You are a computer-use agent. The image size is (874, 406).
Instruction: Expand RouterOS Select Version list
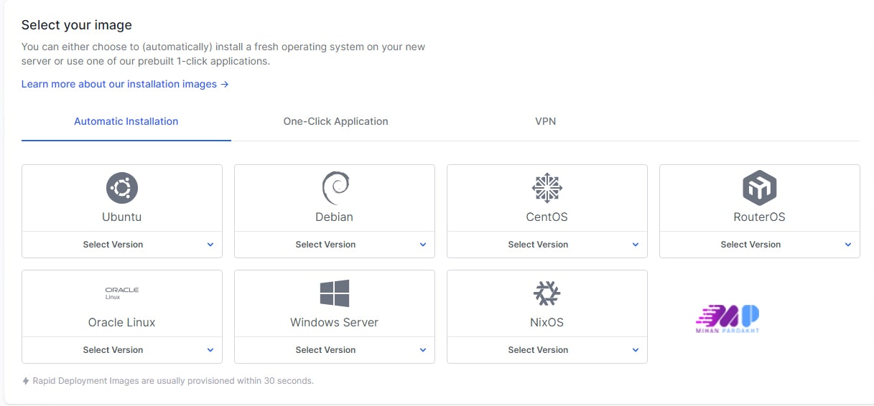pos(759,245)
